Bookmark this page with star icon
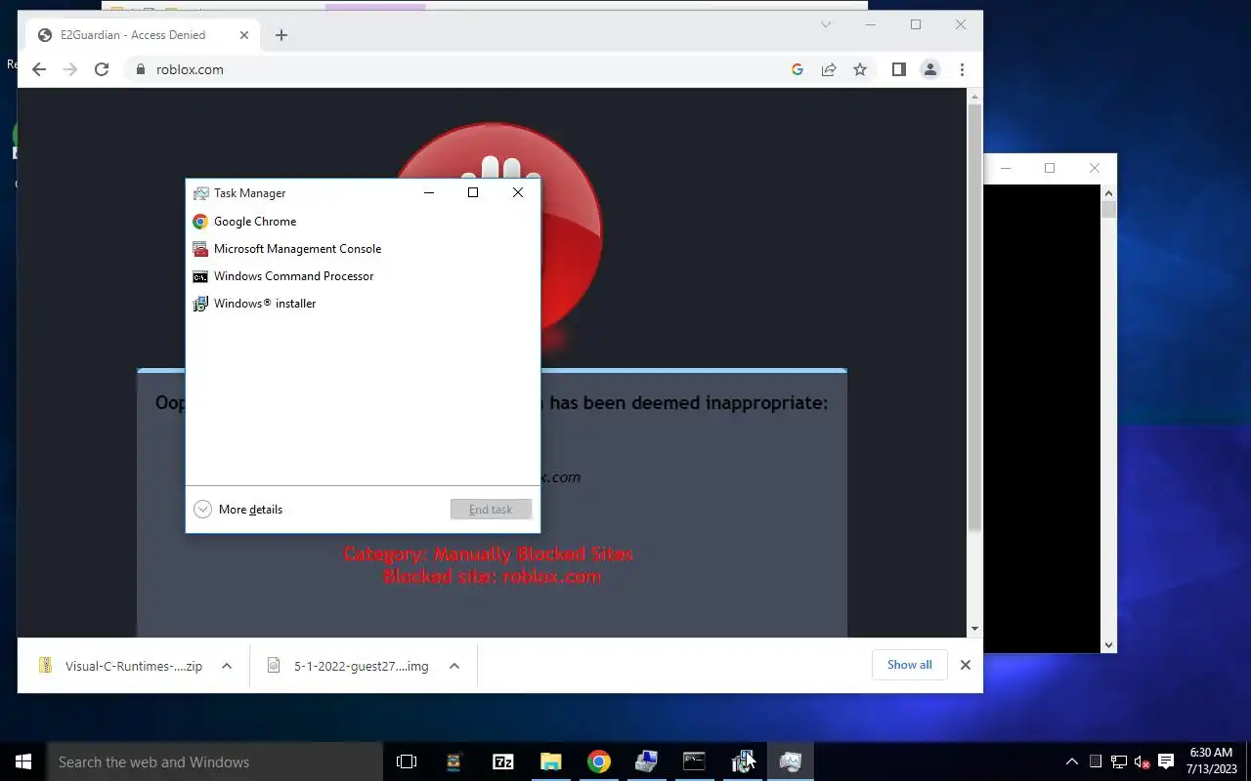 860,69
